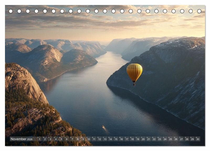Pick day 12 in the calendar strip
Viewport: 210px width, 151px height.
pos(99,139)
